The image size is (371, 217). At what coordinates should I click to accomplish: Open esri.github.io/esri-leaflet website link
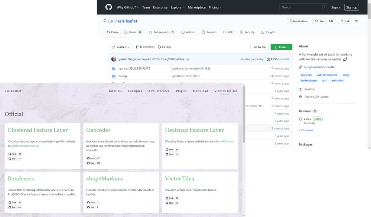(319, 67)
